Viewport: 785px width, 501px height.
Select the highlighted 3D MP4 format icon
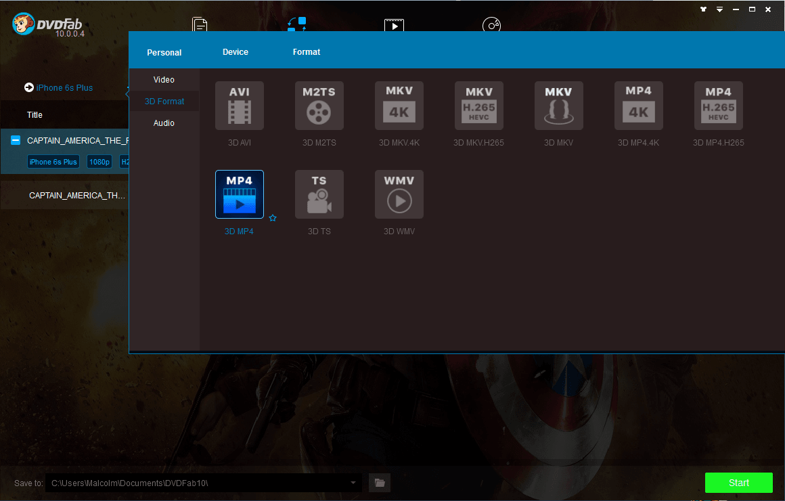(240, 194)
